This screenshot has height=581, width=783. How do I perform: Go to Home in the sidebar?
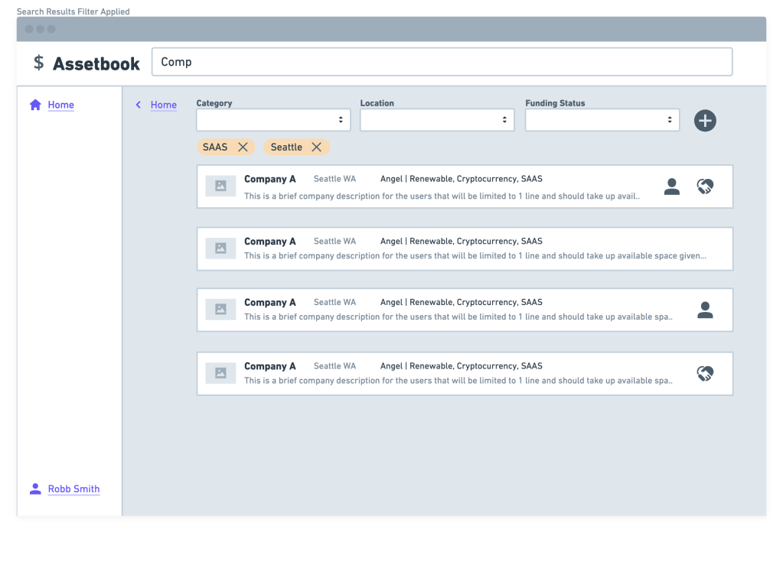click(x=61, y=105)
